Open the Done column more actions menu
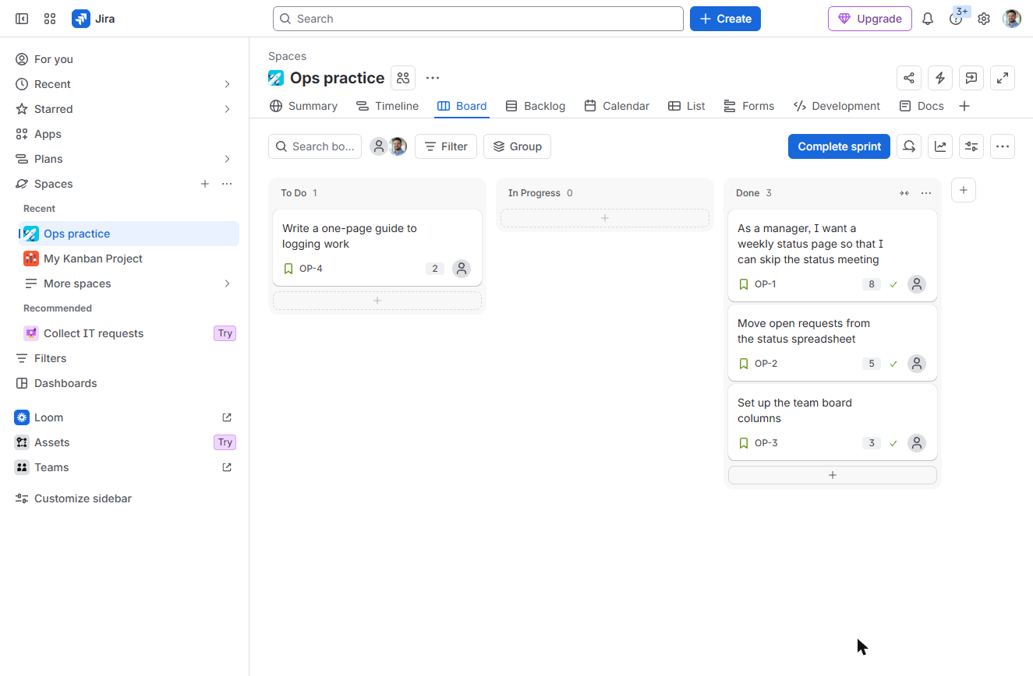Image resolution: width=1033 pixels, height=676 pixels. tap(926, 193)
